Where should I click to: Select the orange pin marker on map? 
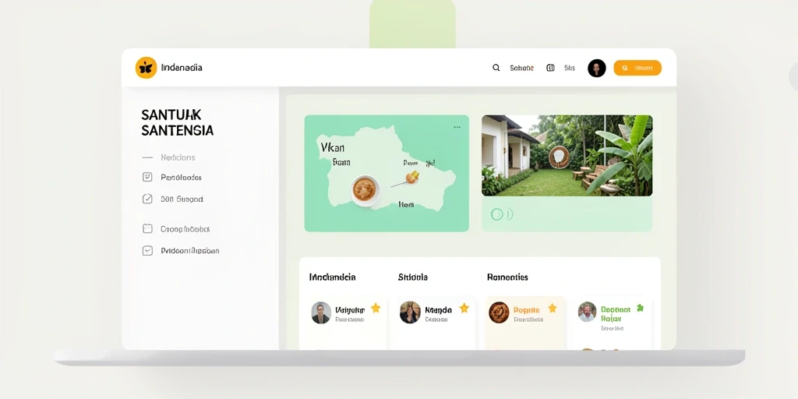(412, 177)
